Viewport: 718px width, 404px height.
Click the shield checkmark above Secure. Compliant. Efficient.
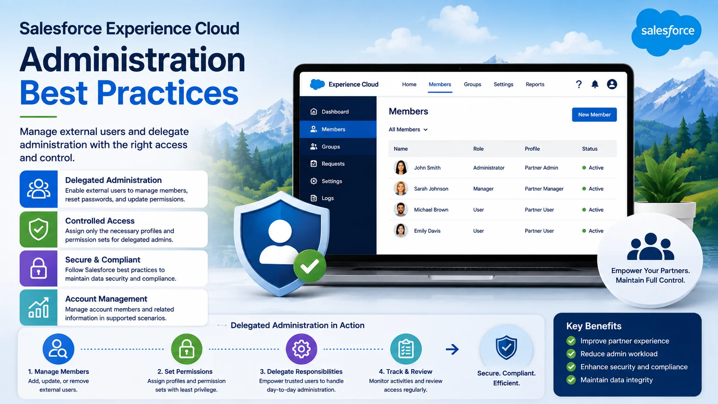pyautogui.click(x=506, y=347)
